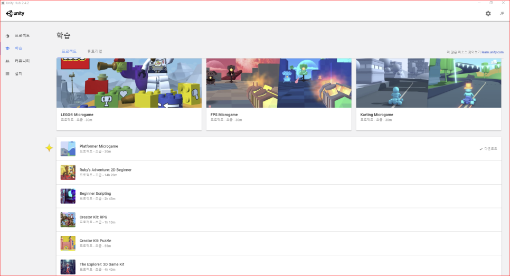Click the 14h 20m duration text
The image size is (510, 276).
pos(111,175)
